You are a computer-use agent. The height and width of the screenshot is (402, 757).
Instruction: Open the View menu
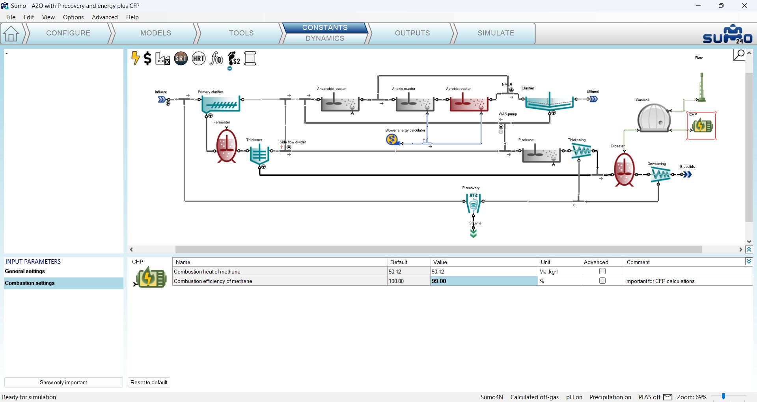click(48, 17)
